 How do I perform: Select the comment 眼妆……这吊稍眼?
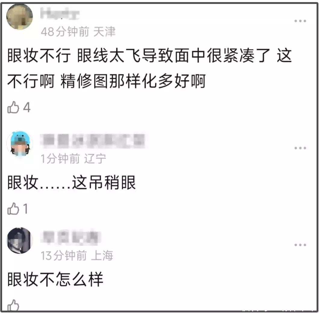point(71,183)
